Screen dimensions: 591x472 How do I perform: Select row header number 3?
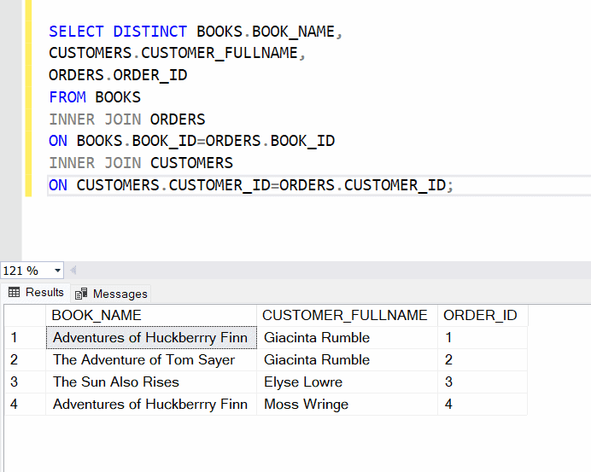coord(26,382)
